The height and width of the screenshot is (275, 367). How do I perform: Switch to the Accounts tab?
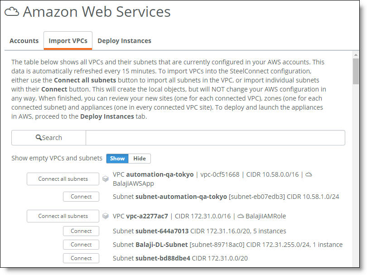24,41
